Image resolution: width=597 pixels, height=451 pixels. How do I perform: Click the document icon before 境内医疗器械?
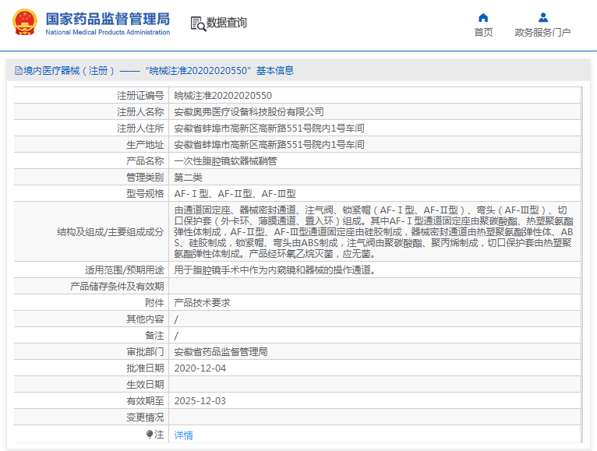tap(18, 70)
